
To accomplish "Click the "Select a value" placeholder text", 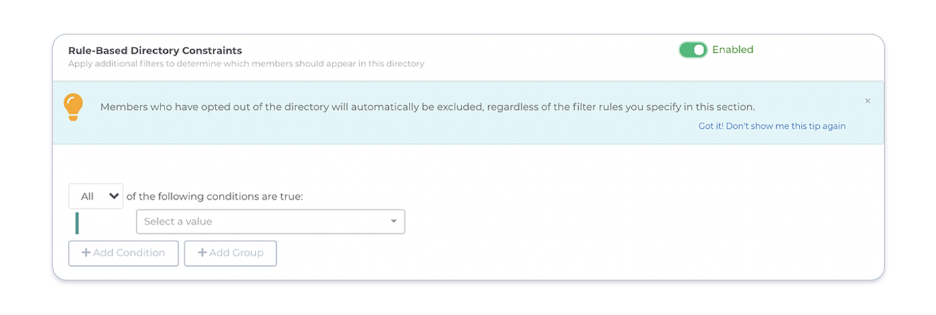I will pyautogui.click(x=178, y=222).
